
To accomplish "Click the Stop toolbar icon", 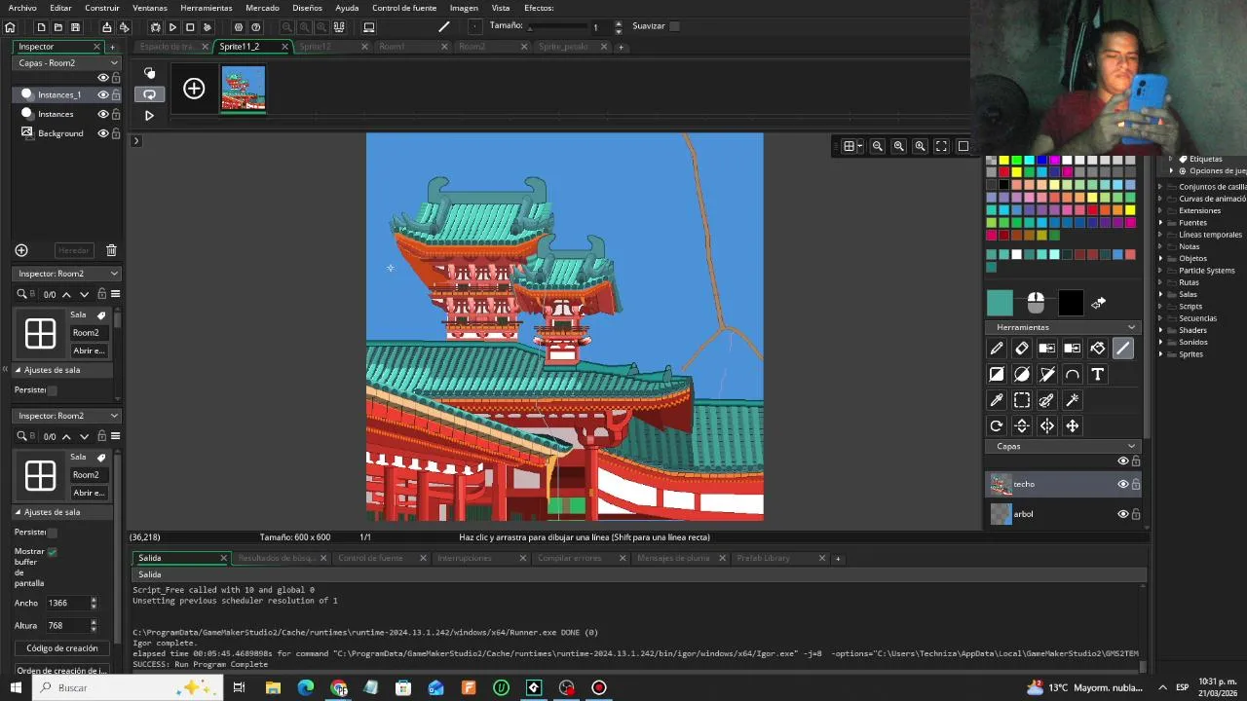I will (190, 27).
